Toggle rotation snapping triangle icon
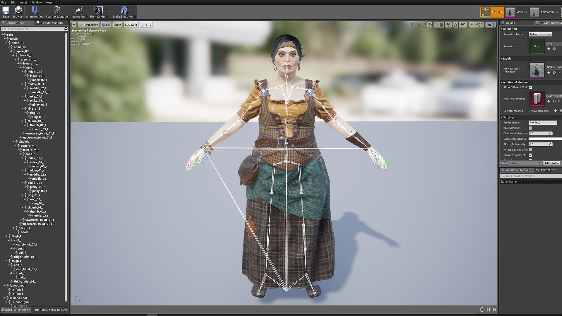 click(x=455, y=25)
